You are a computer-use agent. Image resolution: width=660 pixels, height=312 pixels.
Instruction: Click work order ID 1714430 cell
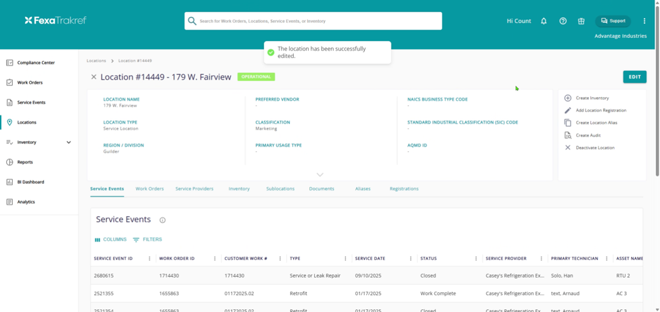coord(169,276)
